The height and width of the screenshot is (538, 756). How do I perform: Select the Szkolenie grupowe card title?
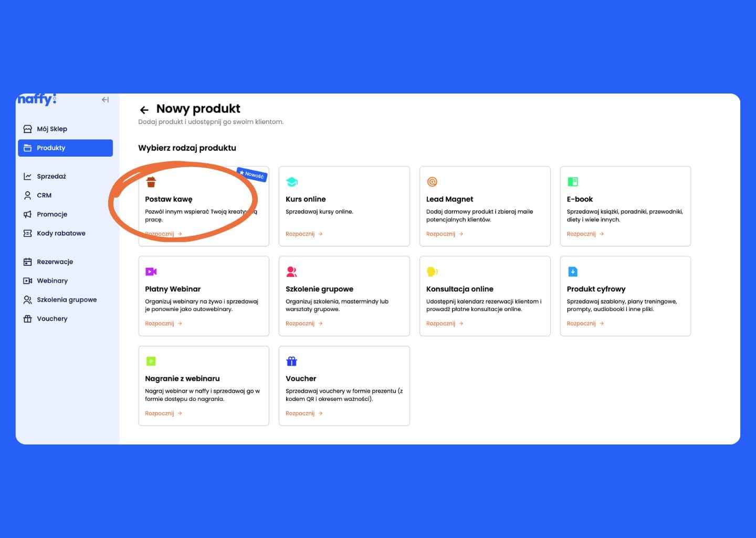click(319, 289)
